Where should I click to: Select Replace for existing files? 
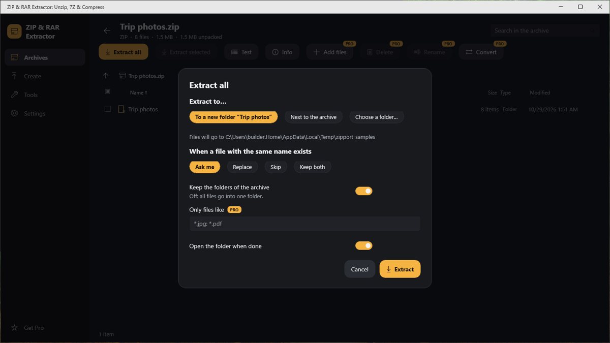point(242,167)
